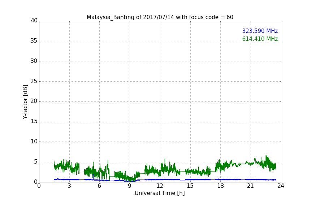Click the plot title 'Malaysia_Banting of 2017/07/14'
Image resolution: width=312 pixels, height=208 pixels.
pos(130,17)
